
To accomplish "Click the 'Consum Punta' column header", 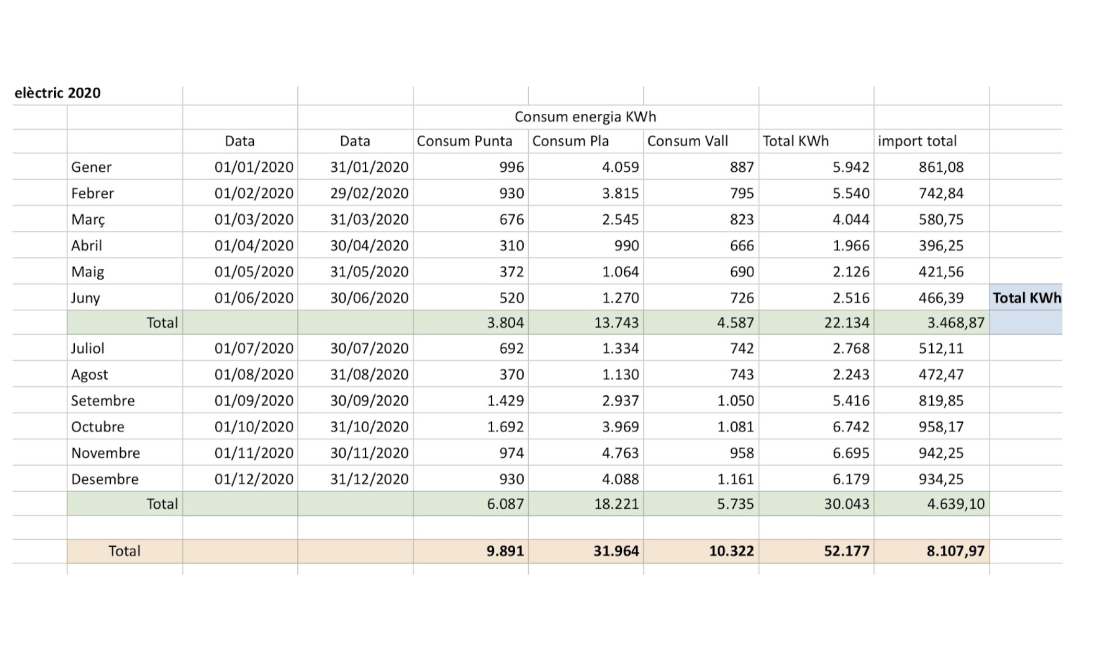I will point(464,141).
